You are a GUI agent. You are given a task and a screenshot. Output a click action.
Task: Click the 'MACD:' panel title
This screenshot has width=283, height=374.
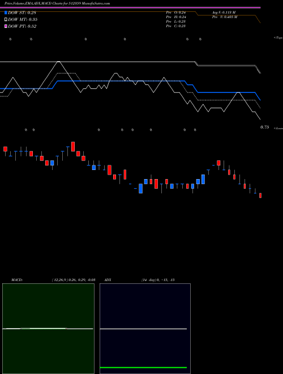point(17,280)
